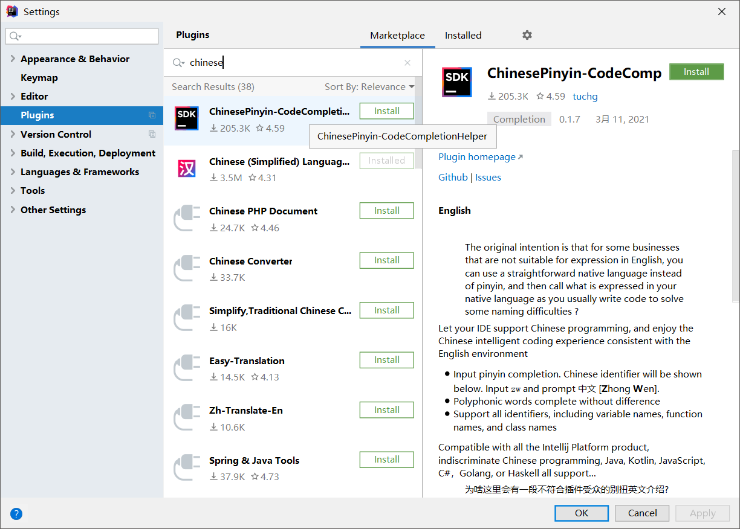Expand the Languages & Frameworks section
This screenshot has width=740, height=529.
click(13, 172)
